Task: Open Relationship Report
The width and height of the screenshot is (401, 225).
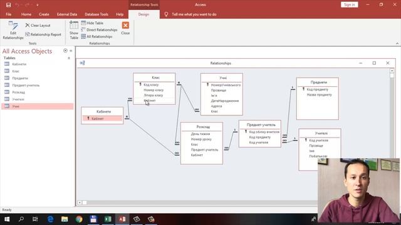Action: (43, 34)
